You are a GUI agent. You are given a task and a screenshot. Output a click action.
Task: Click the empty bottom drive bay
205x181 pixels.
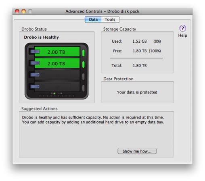click(57, 87)
